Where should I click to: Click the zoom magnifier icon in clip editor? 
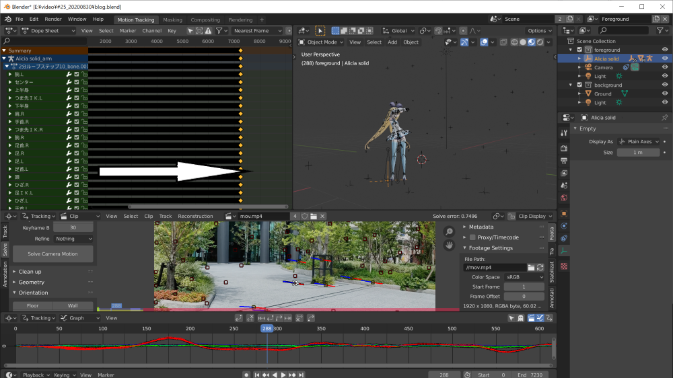click(x=450, y=232)
